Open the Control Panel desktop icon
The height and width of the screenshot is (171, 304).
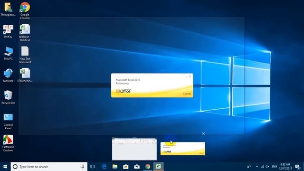(x=8, y=122)
